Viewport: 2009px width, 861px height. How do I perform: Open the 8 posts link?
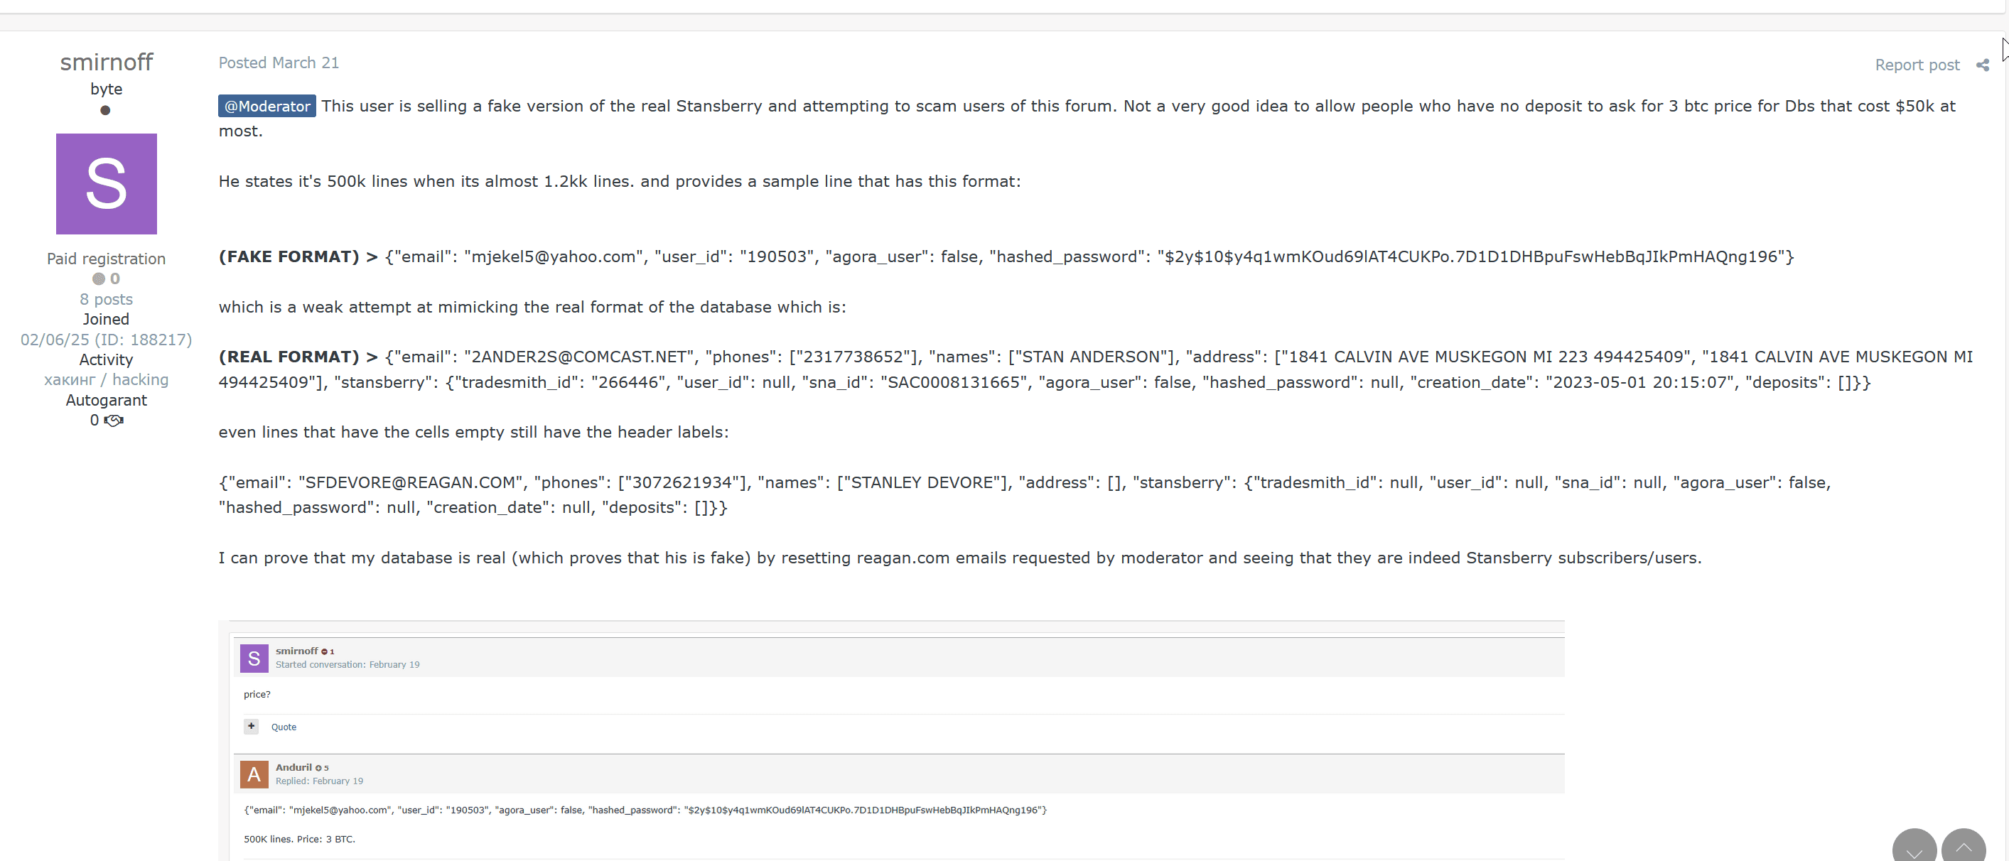pos(106,300)
